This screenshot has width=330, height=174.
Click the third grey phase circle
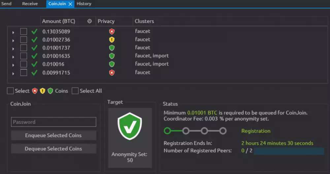click(204, 131)
